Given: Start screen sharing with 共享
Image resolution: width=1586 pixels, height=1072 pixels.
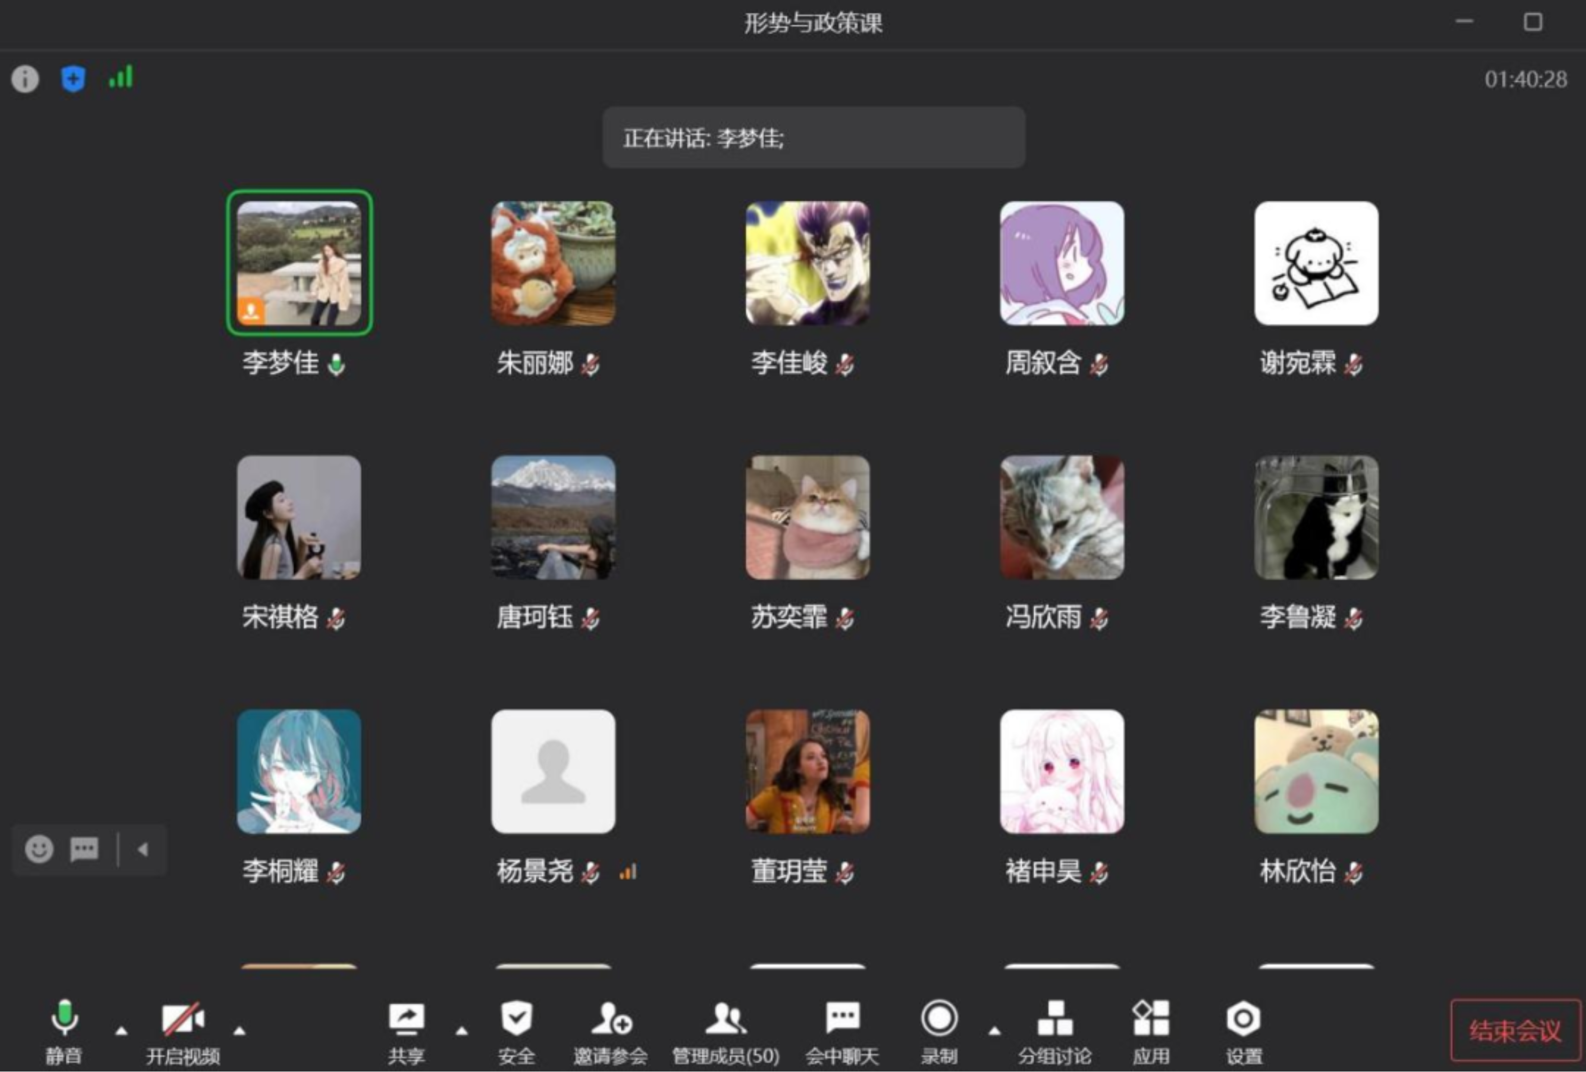Looking at the screenshot, I should coord(407,1033).
